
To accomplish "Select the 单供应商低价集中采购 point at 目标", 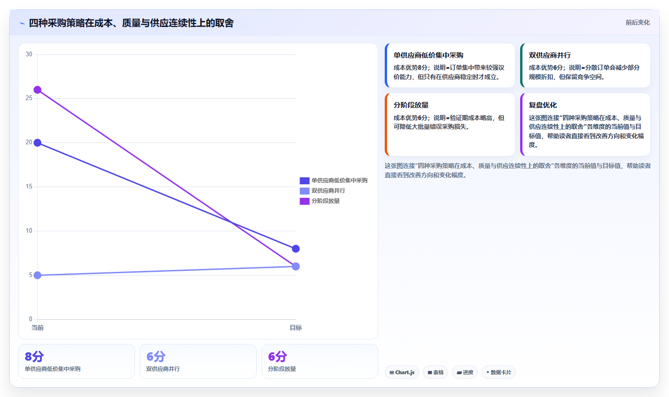I will click(296, 249).
